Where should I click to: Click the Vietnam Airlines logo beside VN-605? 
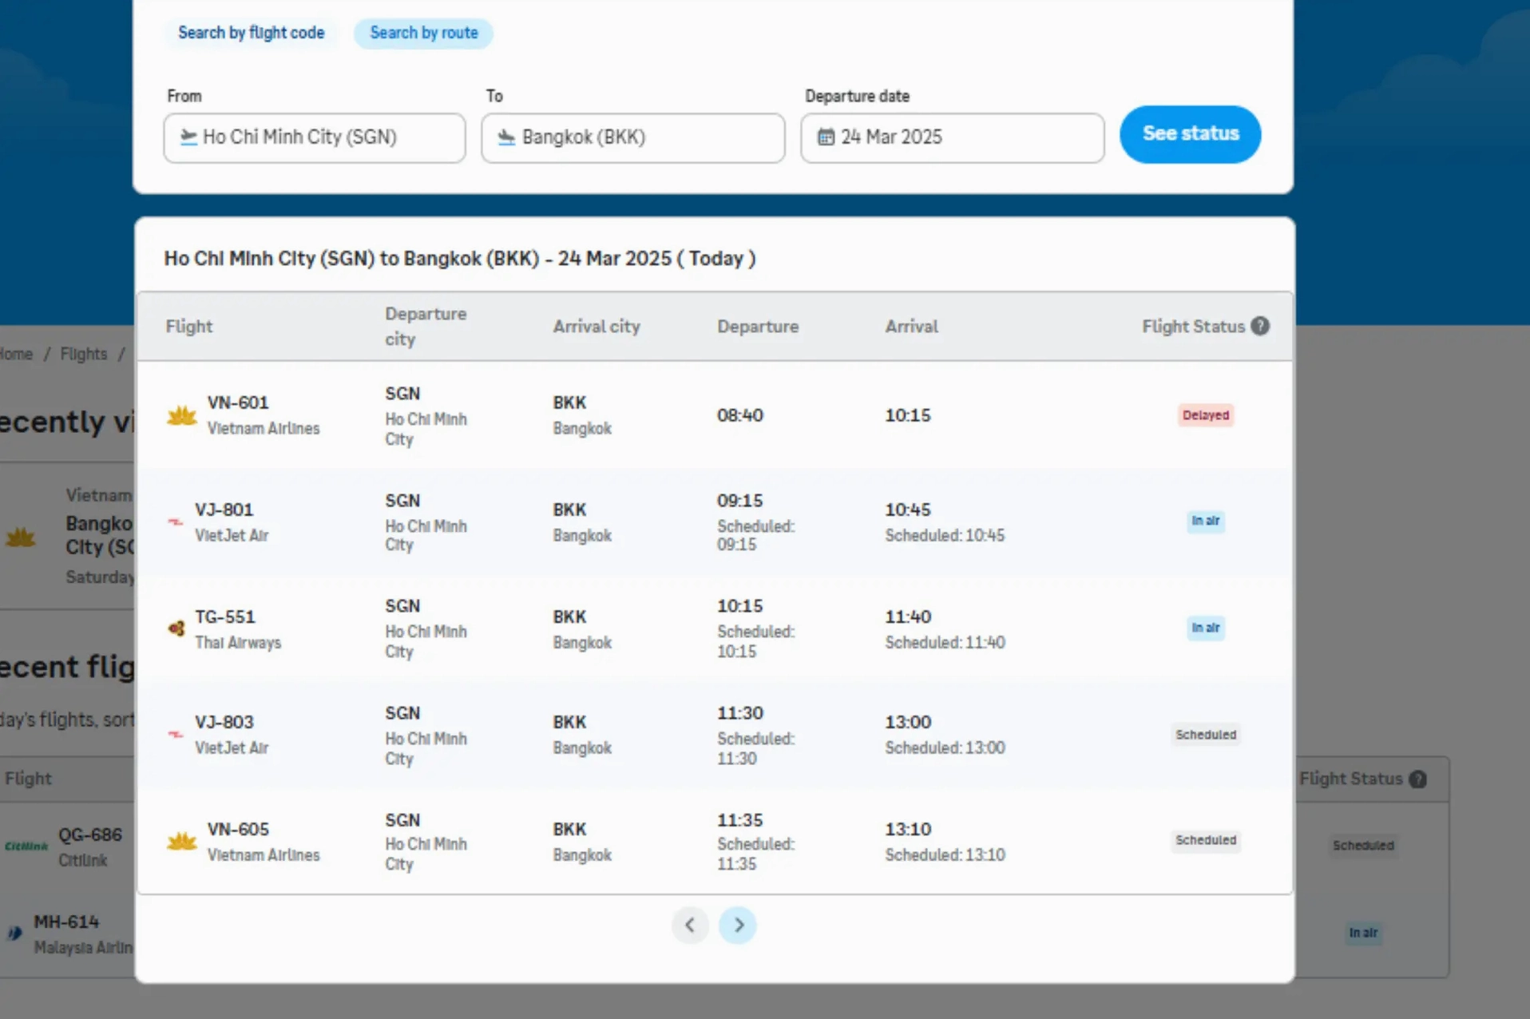pos(182,841)
